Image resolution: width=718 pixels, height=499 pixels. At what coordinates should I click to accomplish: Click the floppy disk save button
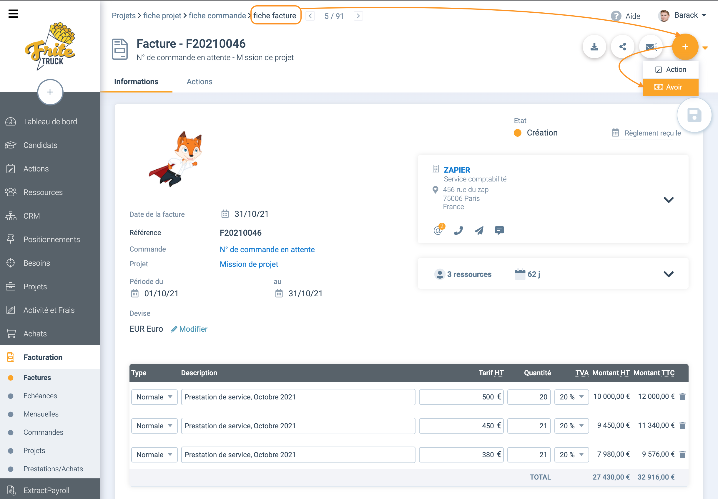[694, 115]
